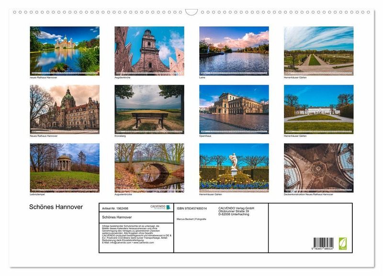This screenshot has width=383, height=276.
Task: Click the 'Opernhaus' caption
Action: coord(205,136)
